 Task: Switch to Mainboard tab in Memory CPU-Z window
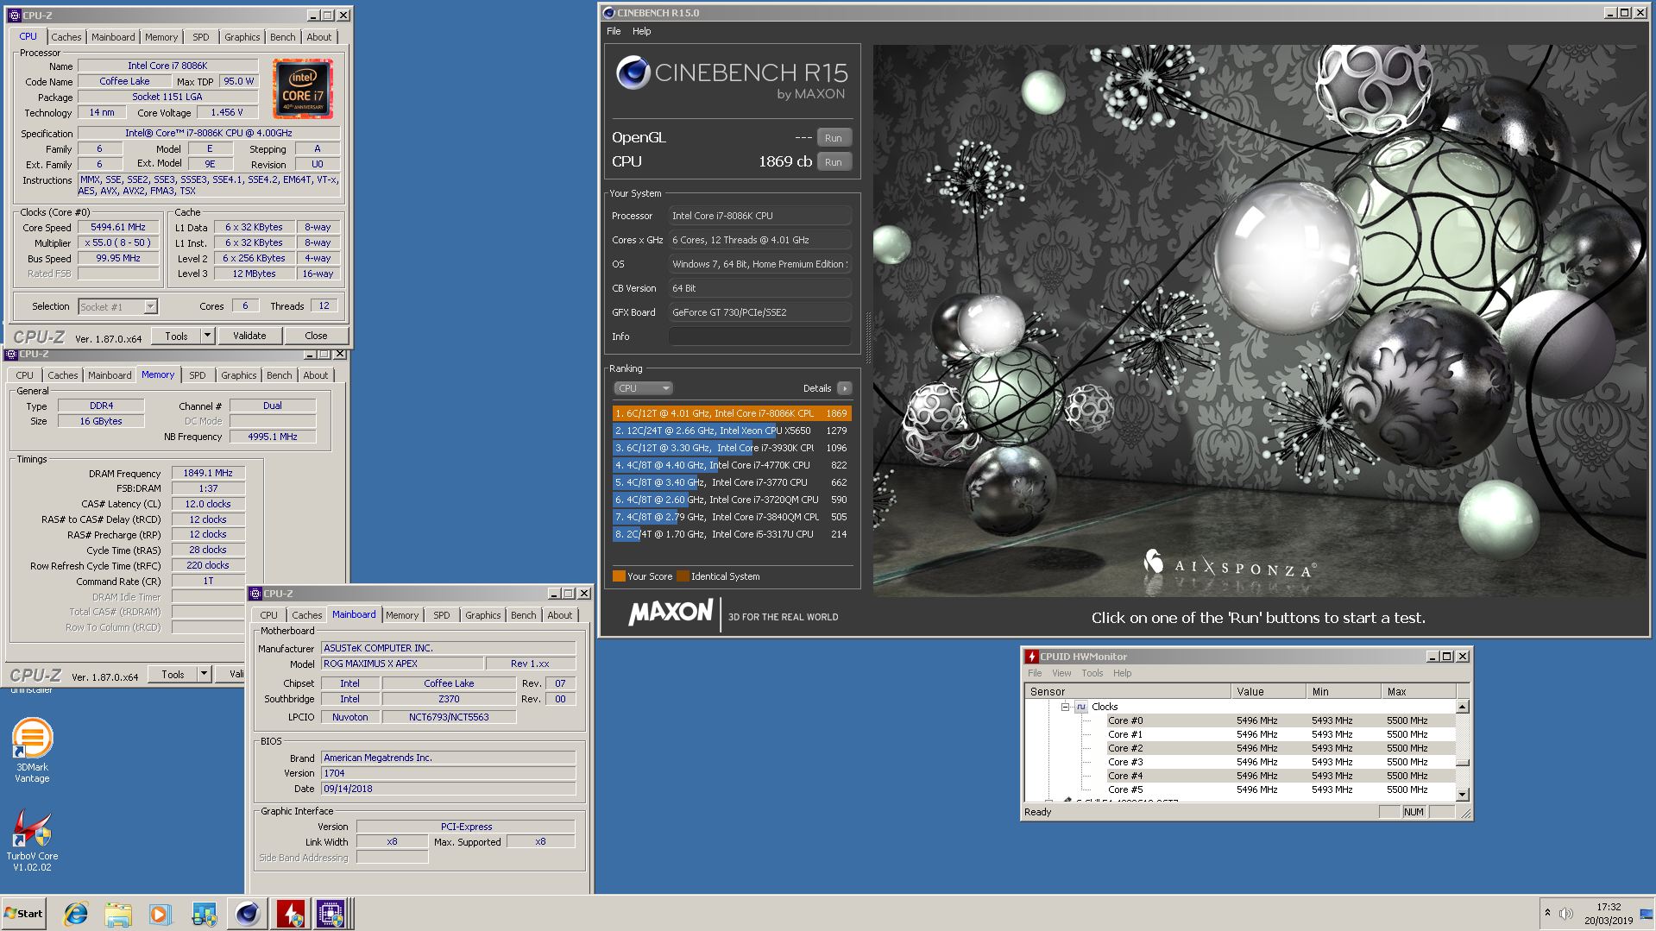point(110,375)
